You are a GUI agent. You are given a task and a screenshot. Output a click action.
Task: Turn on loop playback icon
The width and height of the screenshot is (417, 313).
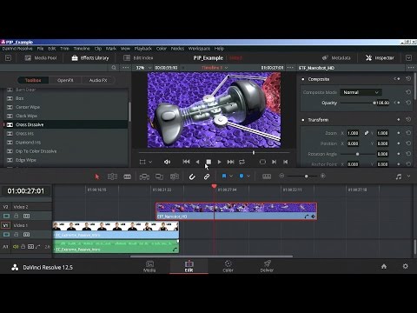click(242, 162)
